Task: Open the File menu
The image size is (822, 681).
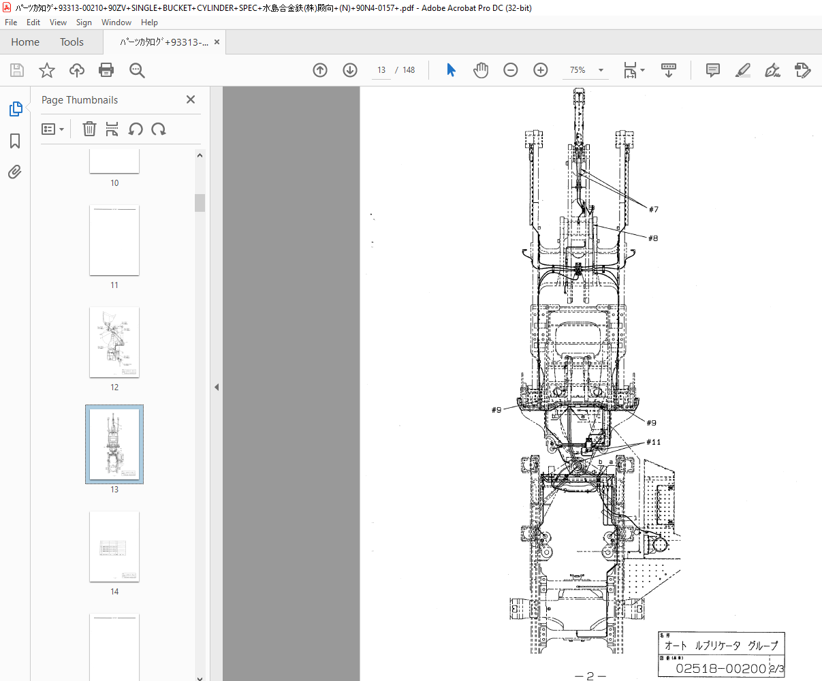Action: (x=11, y=22)
